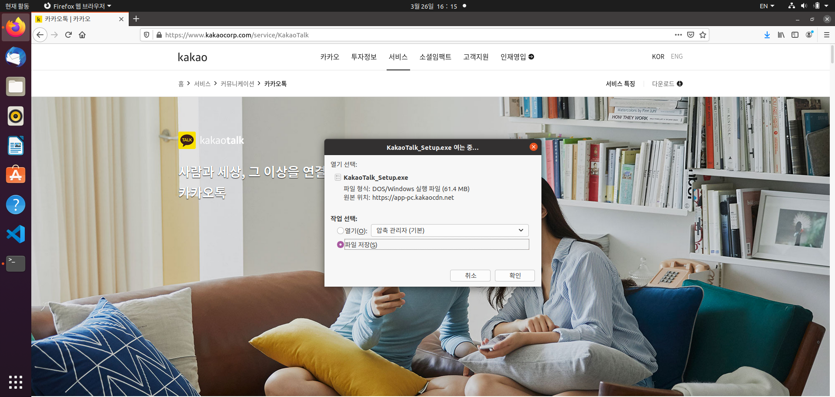Go to 서비스 breadcrumb link
This screenshot has width=835, height=397.
tap(202, 84)
